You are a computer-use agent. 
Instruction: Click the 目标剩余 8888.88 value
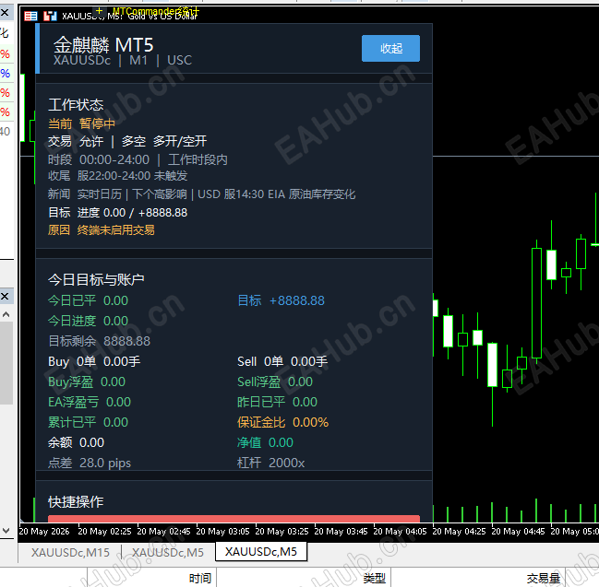pyautogui.click(x=100, y=341)
